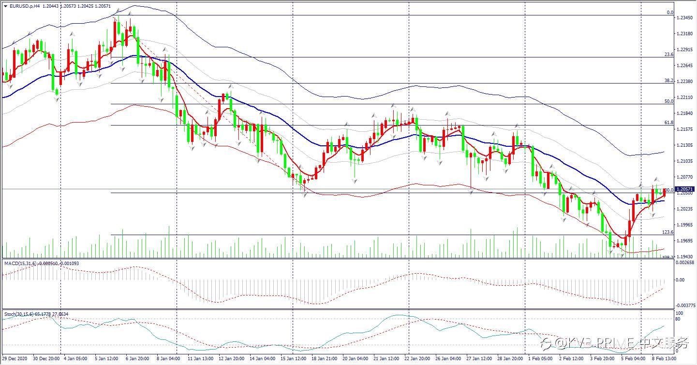Select the 123.6 Fibonacci level label

click(667, 232)
